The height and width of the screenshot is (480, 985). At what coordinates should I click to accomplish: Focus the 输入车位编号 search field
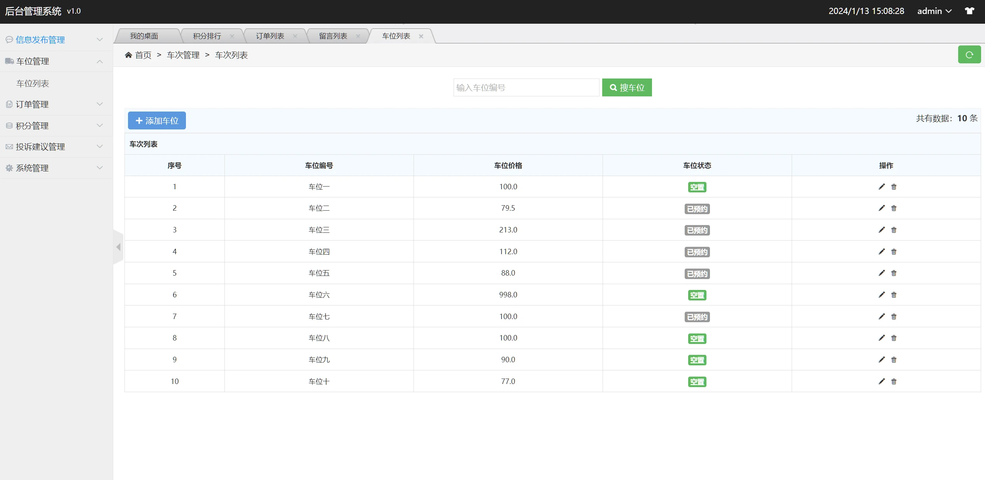pos(526,87)
